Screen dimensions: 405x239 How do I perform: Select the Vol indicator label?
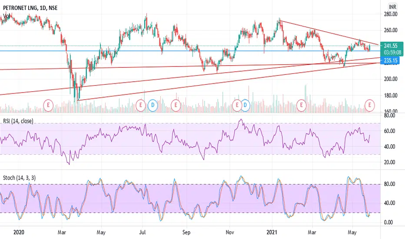7,16
